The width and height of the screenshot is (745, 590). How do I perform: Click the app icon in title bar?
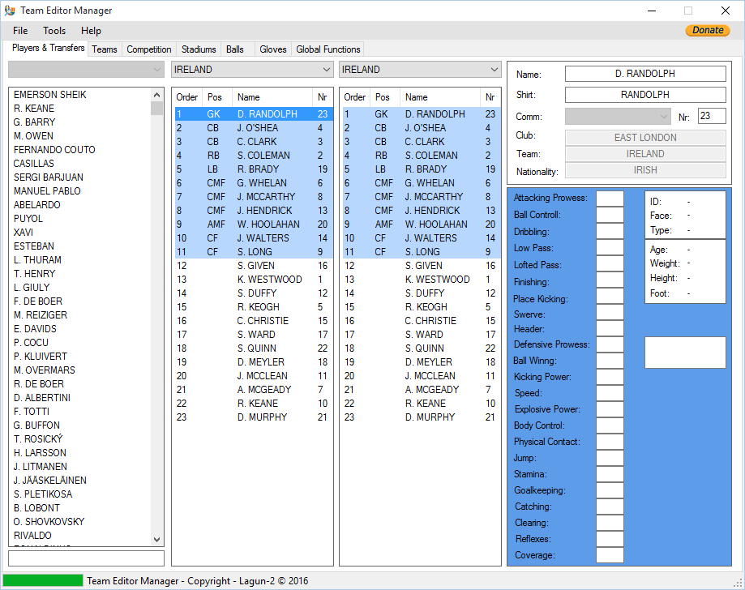click(10, 11)
